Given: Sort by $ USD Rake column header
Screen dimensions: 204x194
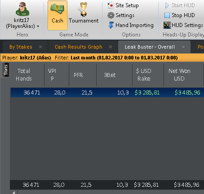Looking at the screenshot, I should [144, 75].
